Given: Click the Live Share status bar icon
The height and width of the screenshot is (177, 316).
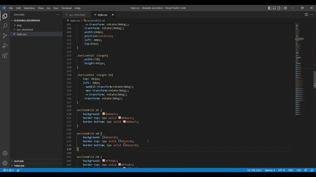Looking at the screenshot, I should tap(18, 170).
